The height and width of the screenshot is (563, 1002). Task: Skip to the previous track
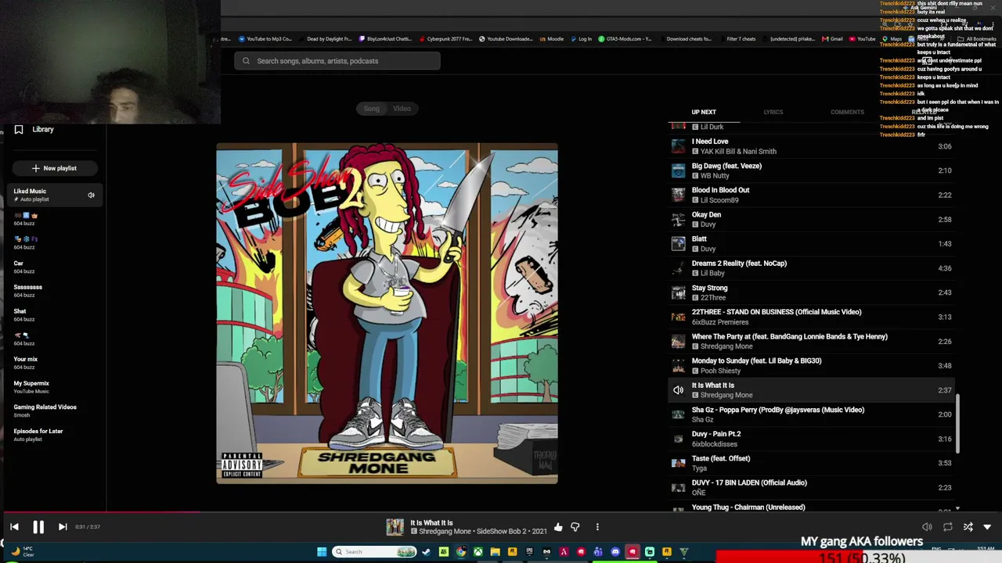[14, 527]
